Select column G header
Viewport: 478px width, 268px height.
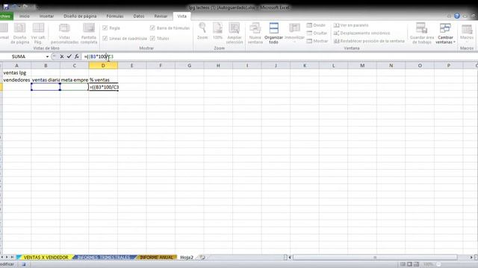click(x=189, y=66)
